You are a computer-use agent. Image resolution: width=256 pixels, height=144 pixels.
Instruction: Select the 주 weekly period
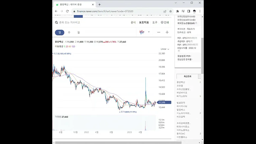tap(69, 32)
